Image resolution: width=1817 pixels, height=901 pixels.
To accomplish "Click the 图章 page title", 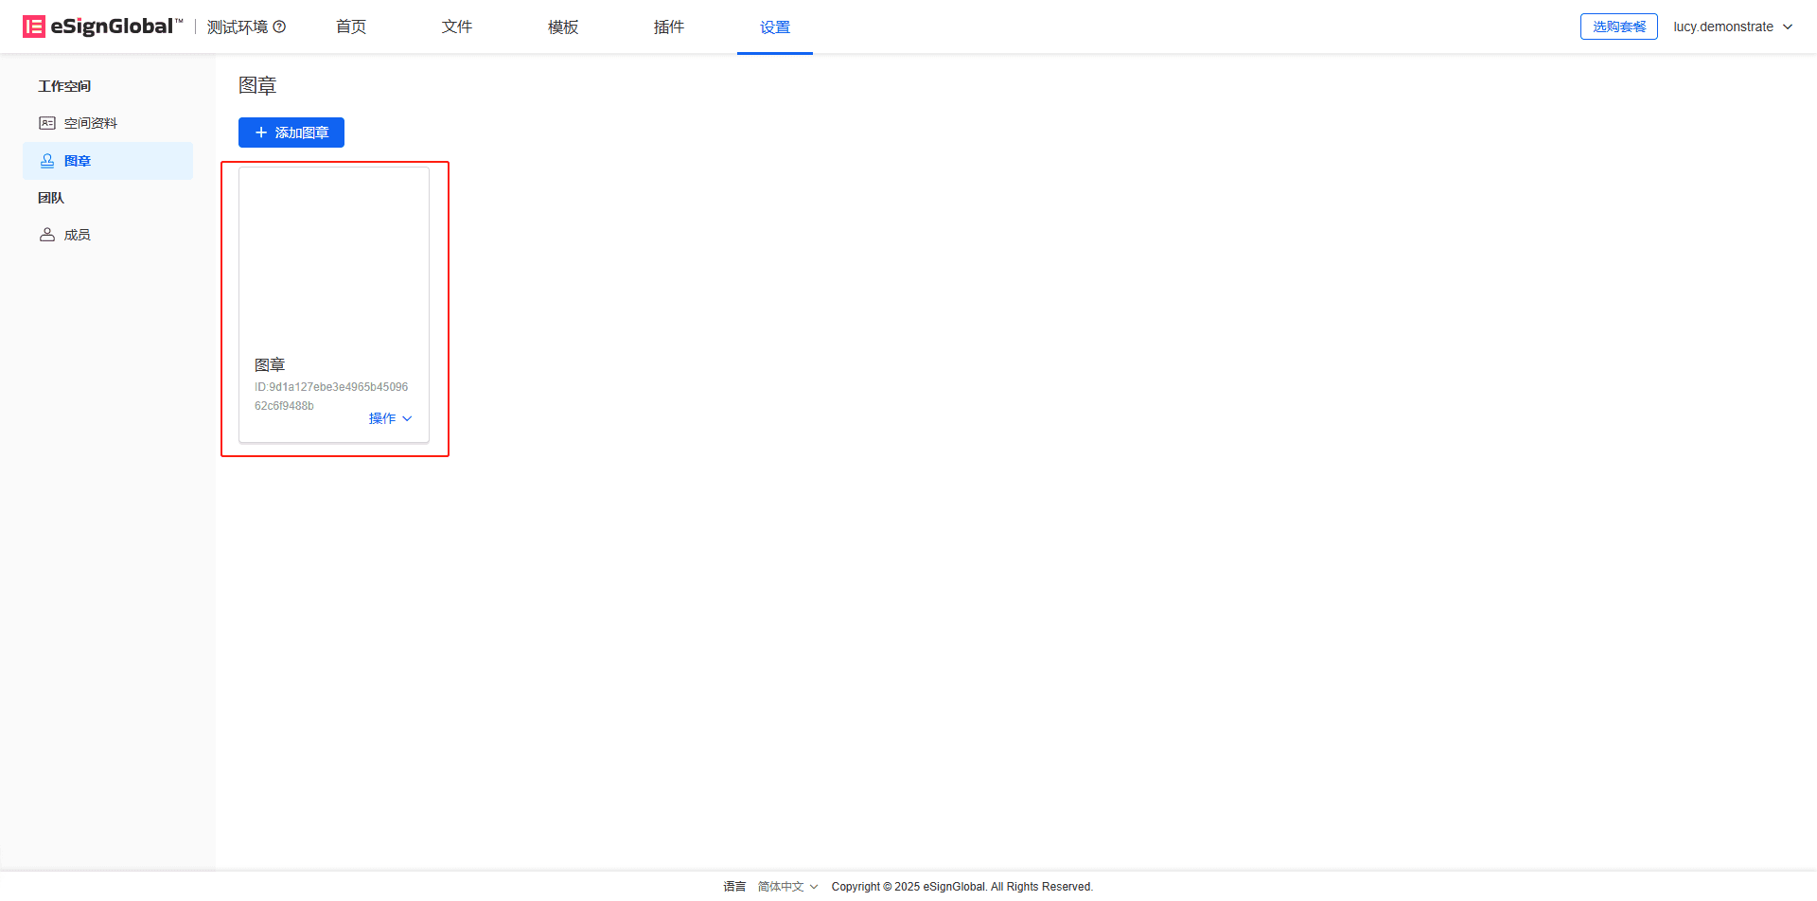I will click(x=257, y=85).
